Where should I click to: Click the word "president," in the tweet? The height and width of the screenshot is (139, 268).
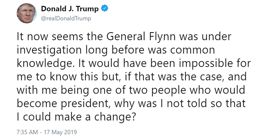click(x=85, y=104)
